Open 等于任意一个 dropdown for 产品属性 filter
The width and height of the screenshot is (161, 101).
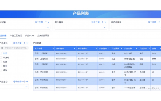click(21, 43)
